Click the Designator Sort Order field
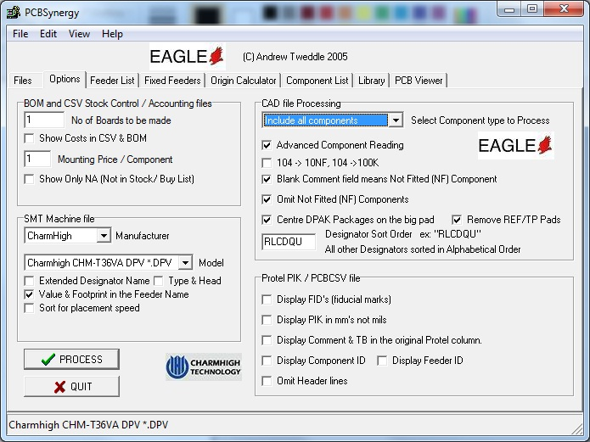The height and width of the screenshot is (442, 590). (x=289, y=242)
